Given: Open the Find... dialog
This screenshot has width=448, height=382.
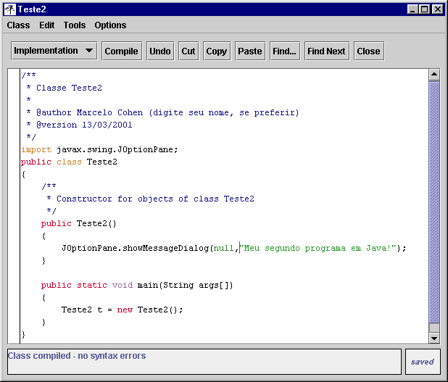Looking at the screenshot, I should tap(285, 51).
